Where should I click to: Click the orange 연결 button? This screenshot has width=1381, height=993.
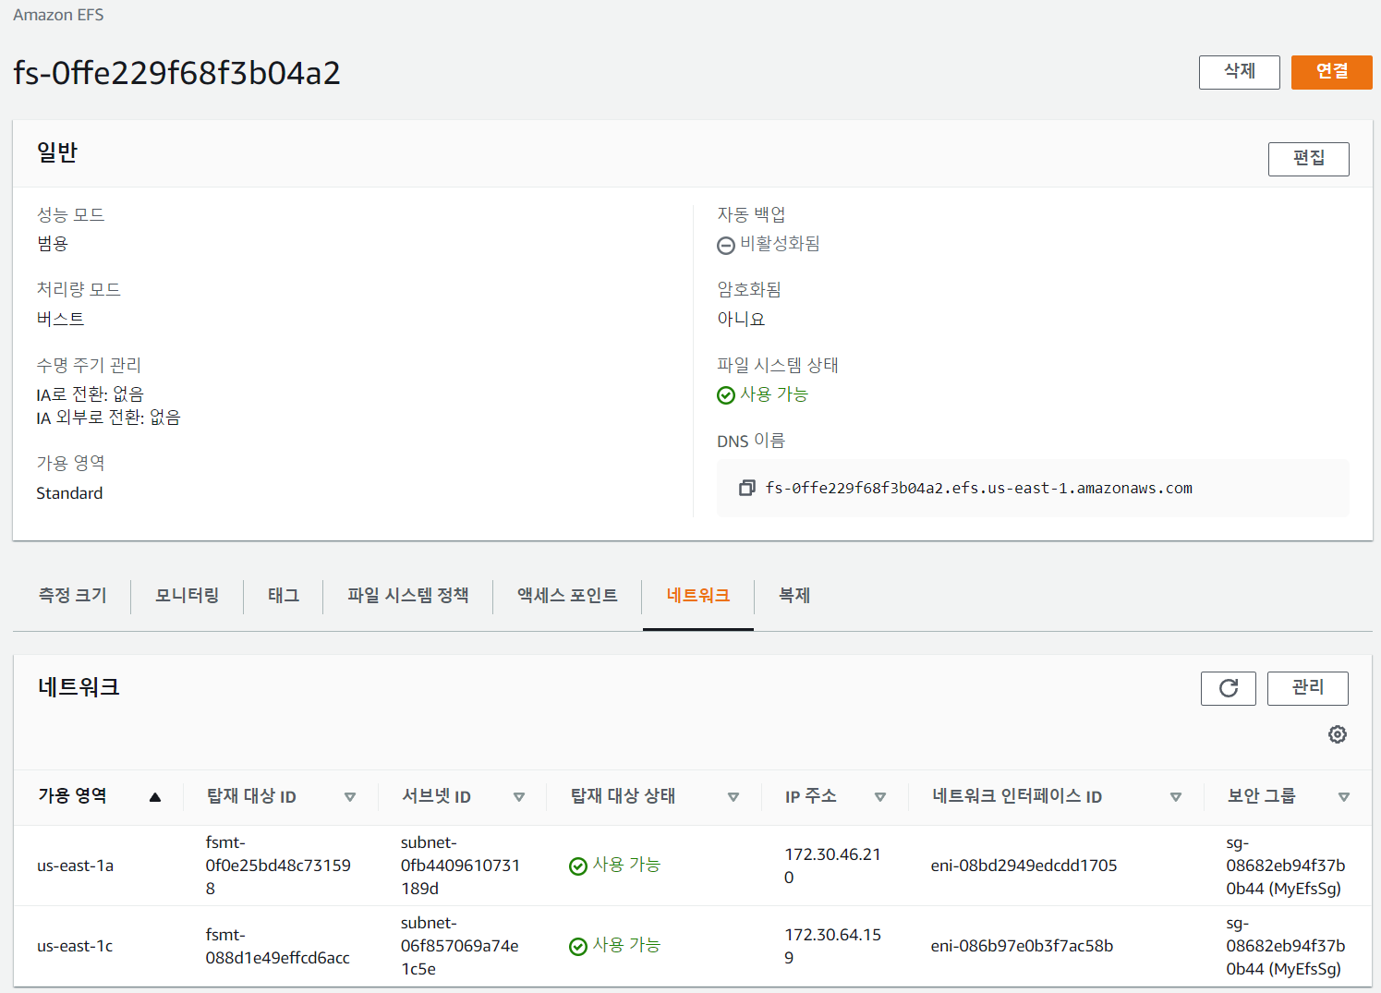(1331, 71)
